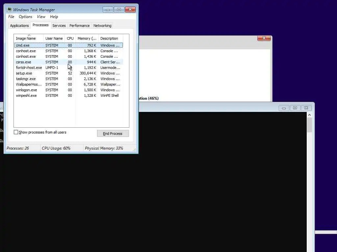Click command prompt scrollbar up arrow

(x=309, y=115)
